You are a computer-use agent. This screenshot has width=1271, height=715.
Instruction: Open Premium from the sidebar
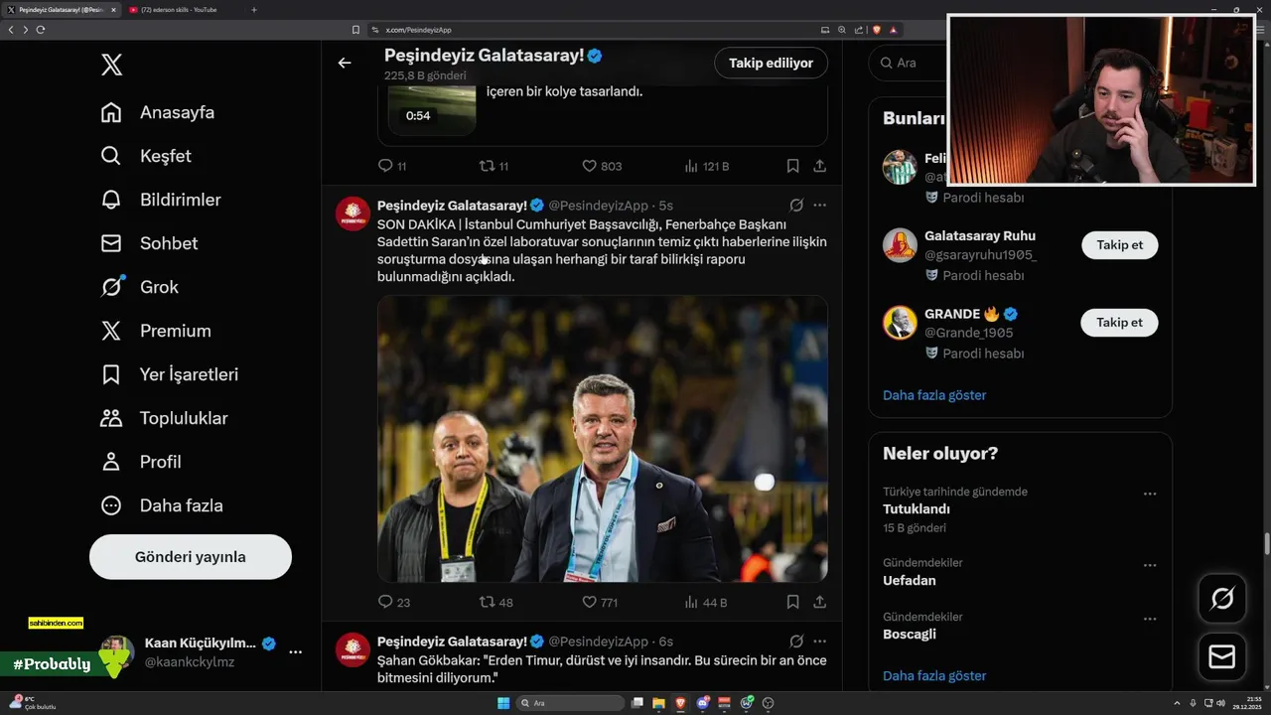[x=156, y=331]
